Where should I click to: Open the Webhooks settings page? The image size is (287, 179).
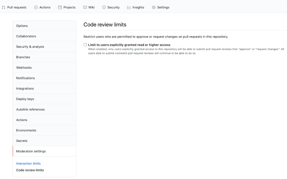(24, 67)
